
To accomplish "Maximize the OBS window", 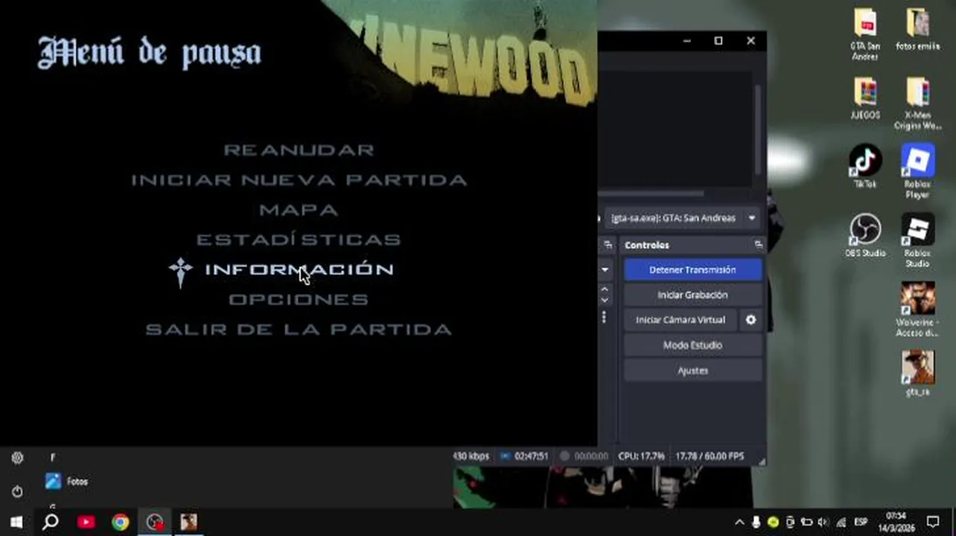I will pyautogui.click(x=718, y=41).
